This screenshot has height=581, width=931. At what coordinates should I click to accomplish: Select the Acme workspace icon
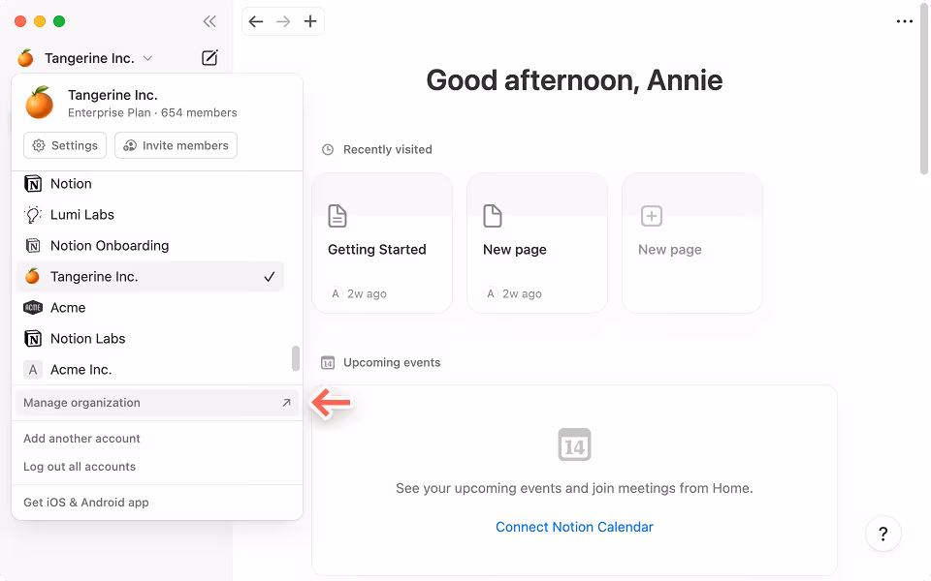(33, 307)
